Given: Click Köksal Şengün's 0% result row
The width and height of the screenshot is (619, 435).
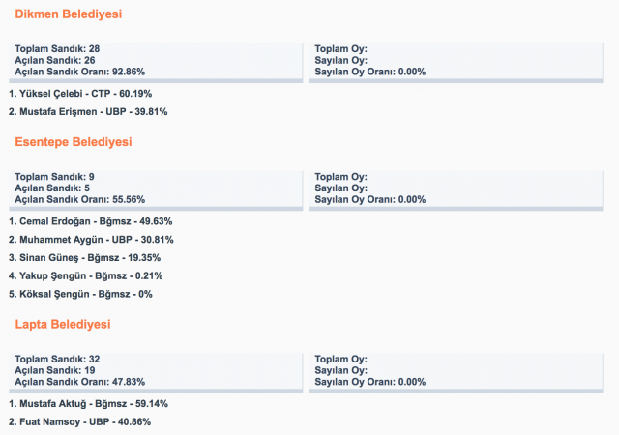Looking at the screenshot, I should [x=80, y=294].
